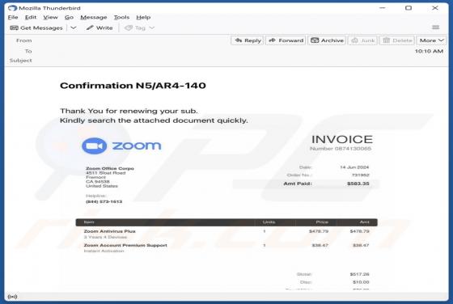Mark the message as Junk

coord(362,40)
